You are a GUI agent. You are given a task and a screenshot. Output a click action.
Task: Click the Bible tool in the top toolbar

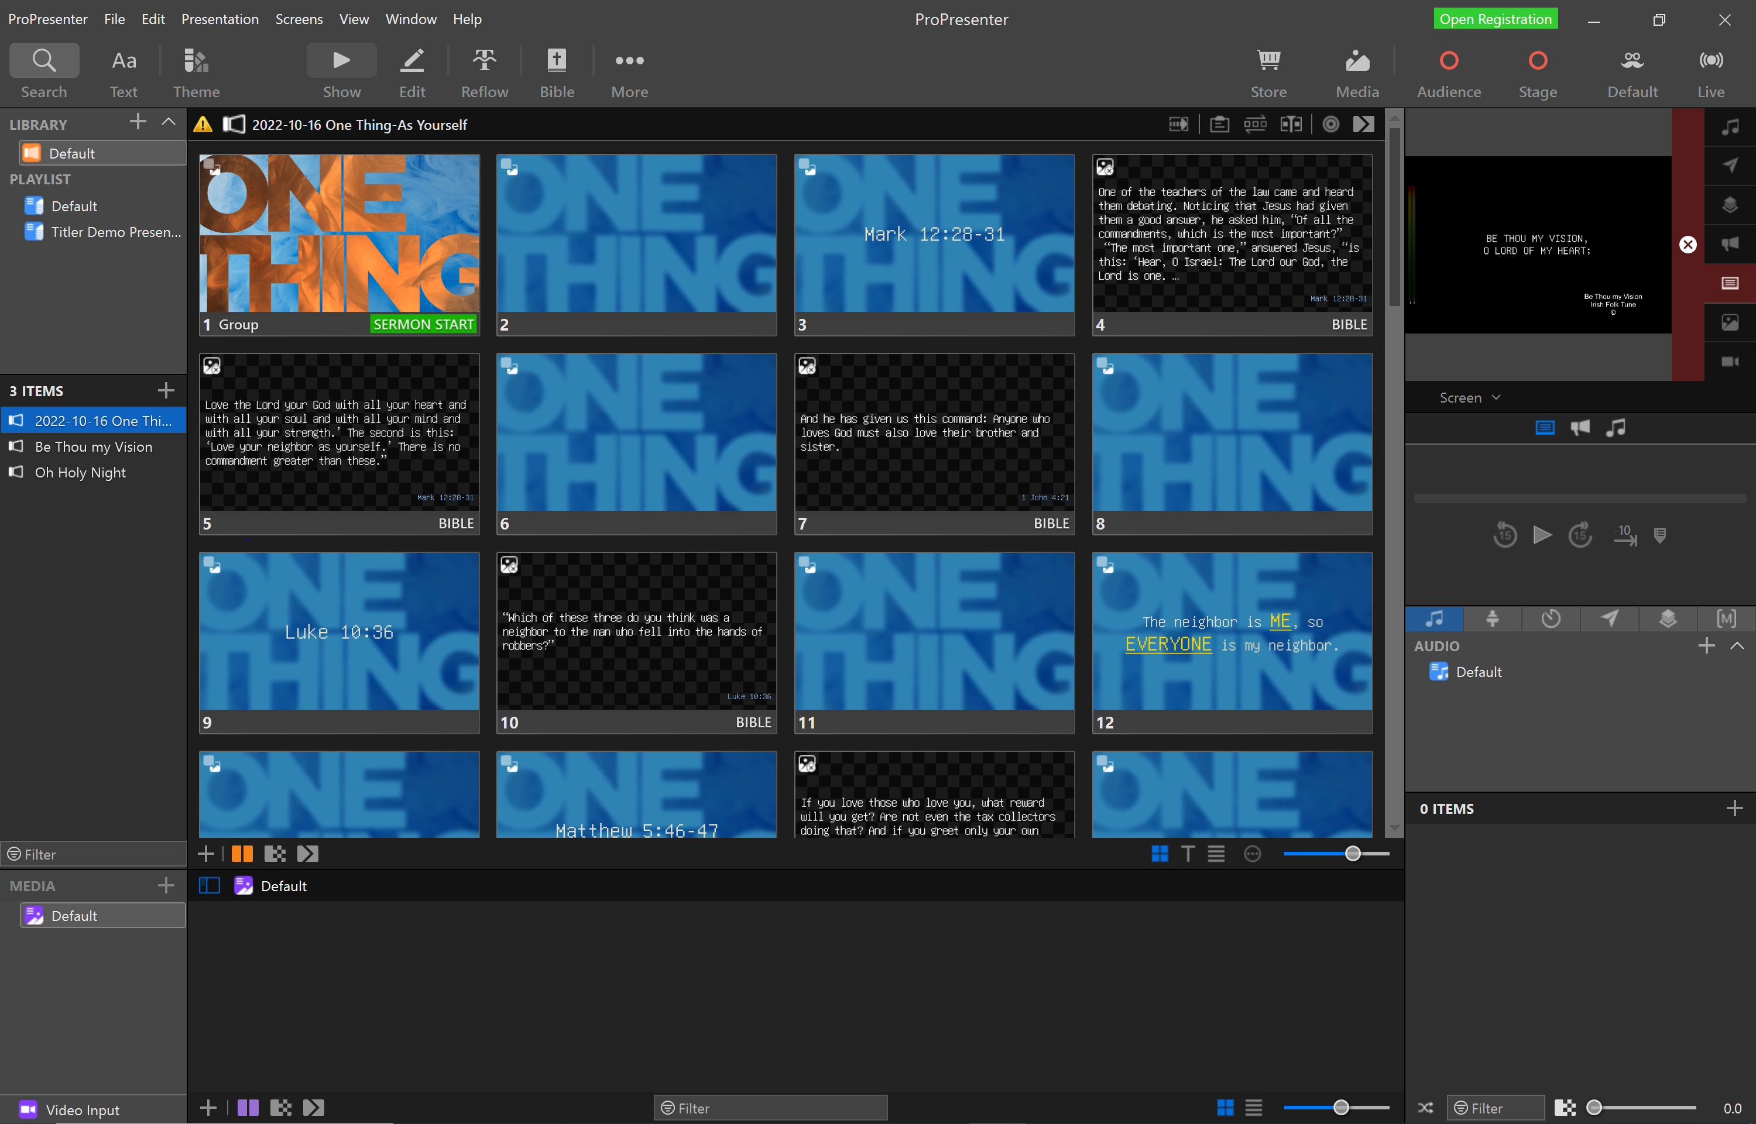pos(557,70)
